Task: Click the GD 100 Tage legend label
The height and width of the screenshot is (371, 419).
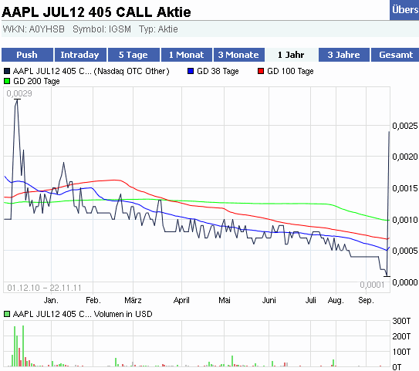Action: click(x=290, y=71)
